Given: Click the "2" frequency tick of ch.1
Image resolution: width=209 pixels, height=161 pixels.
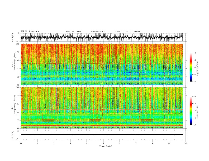Looking at the screenshot, I should 19,77.
